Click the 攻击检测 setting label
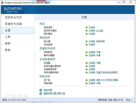 click(x=48, y=45)
